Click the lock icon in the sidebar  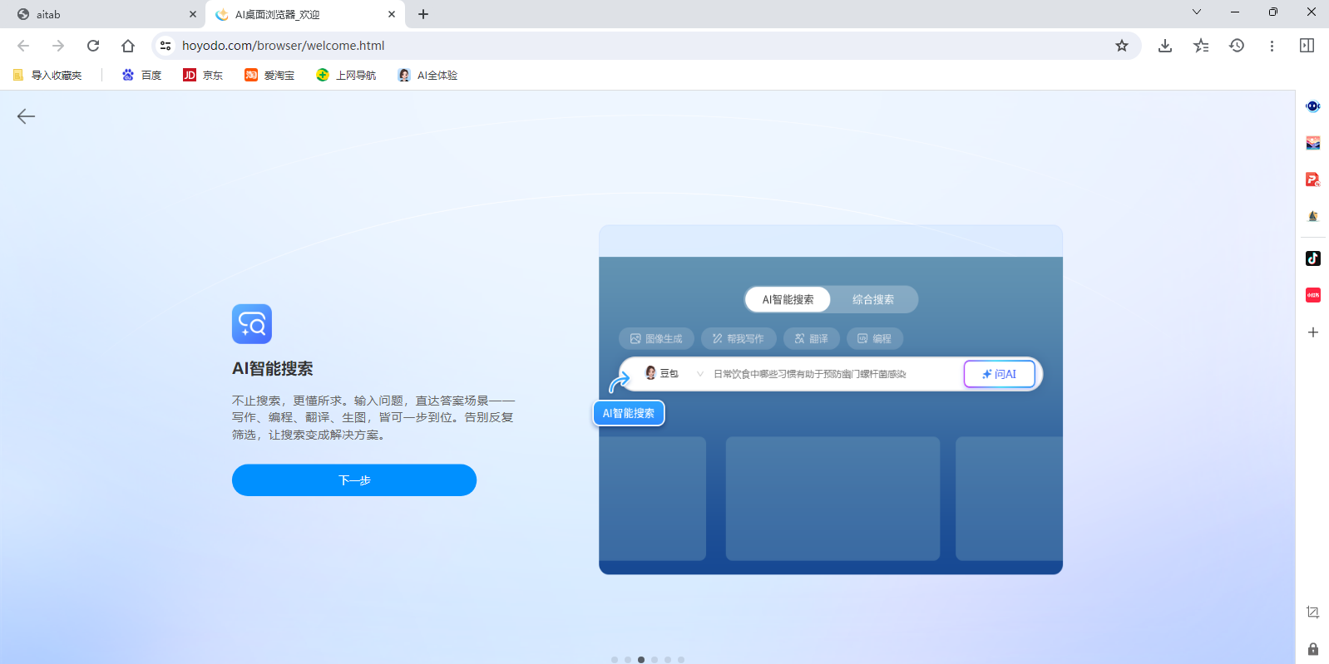coord(1312,649)
